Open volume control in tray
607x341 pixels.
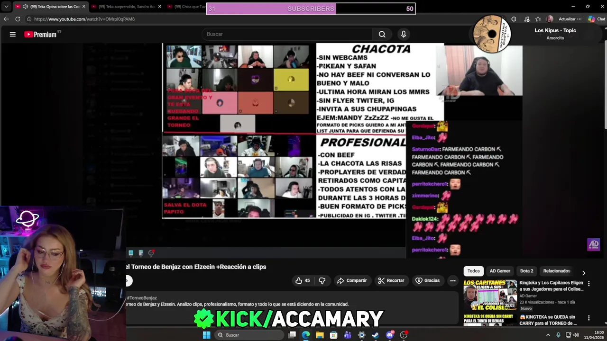click(x=576, y=335)
